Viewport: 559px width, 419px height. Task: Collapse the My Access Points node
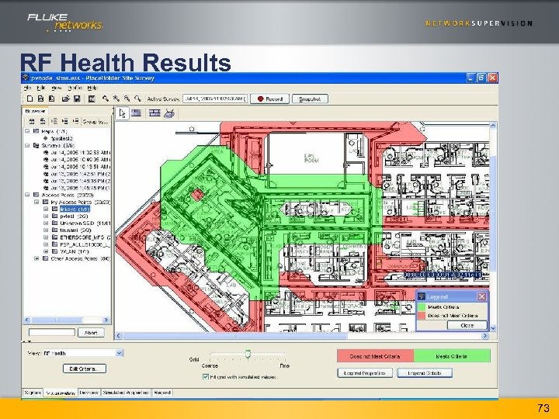click(x=36, y=202)
